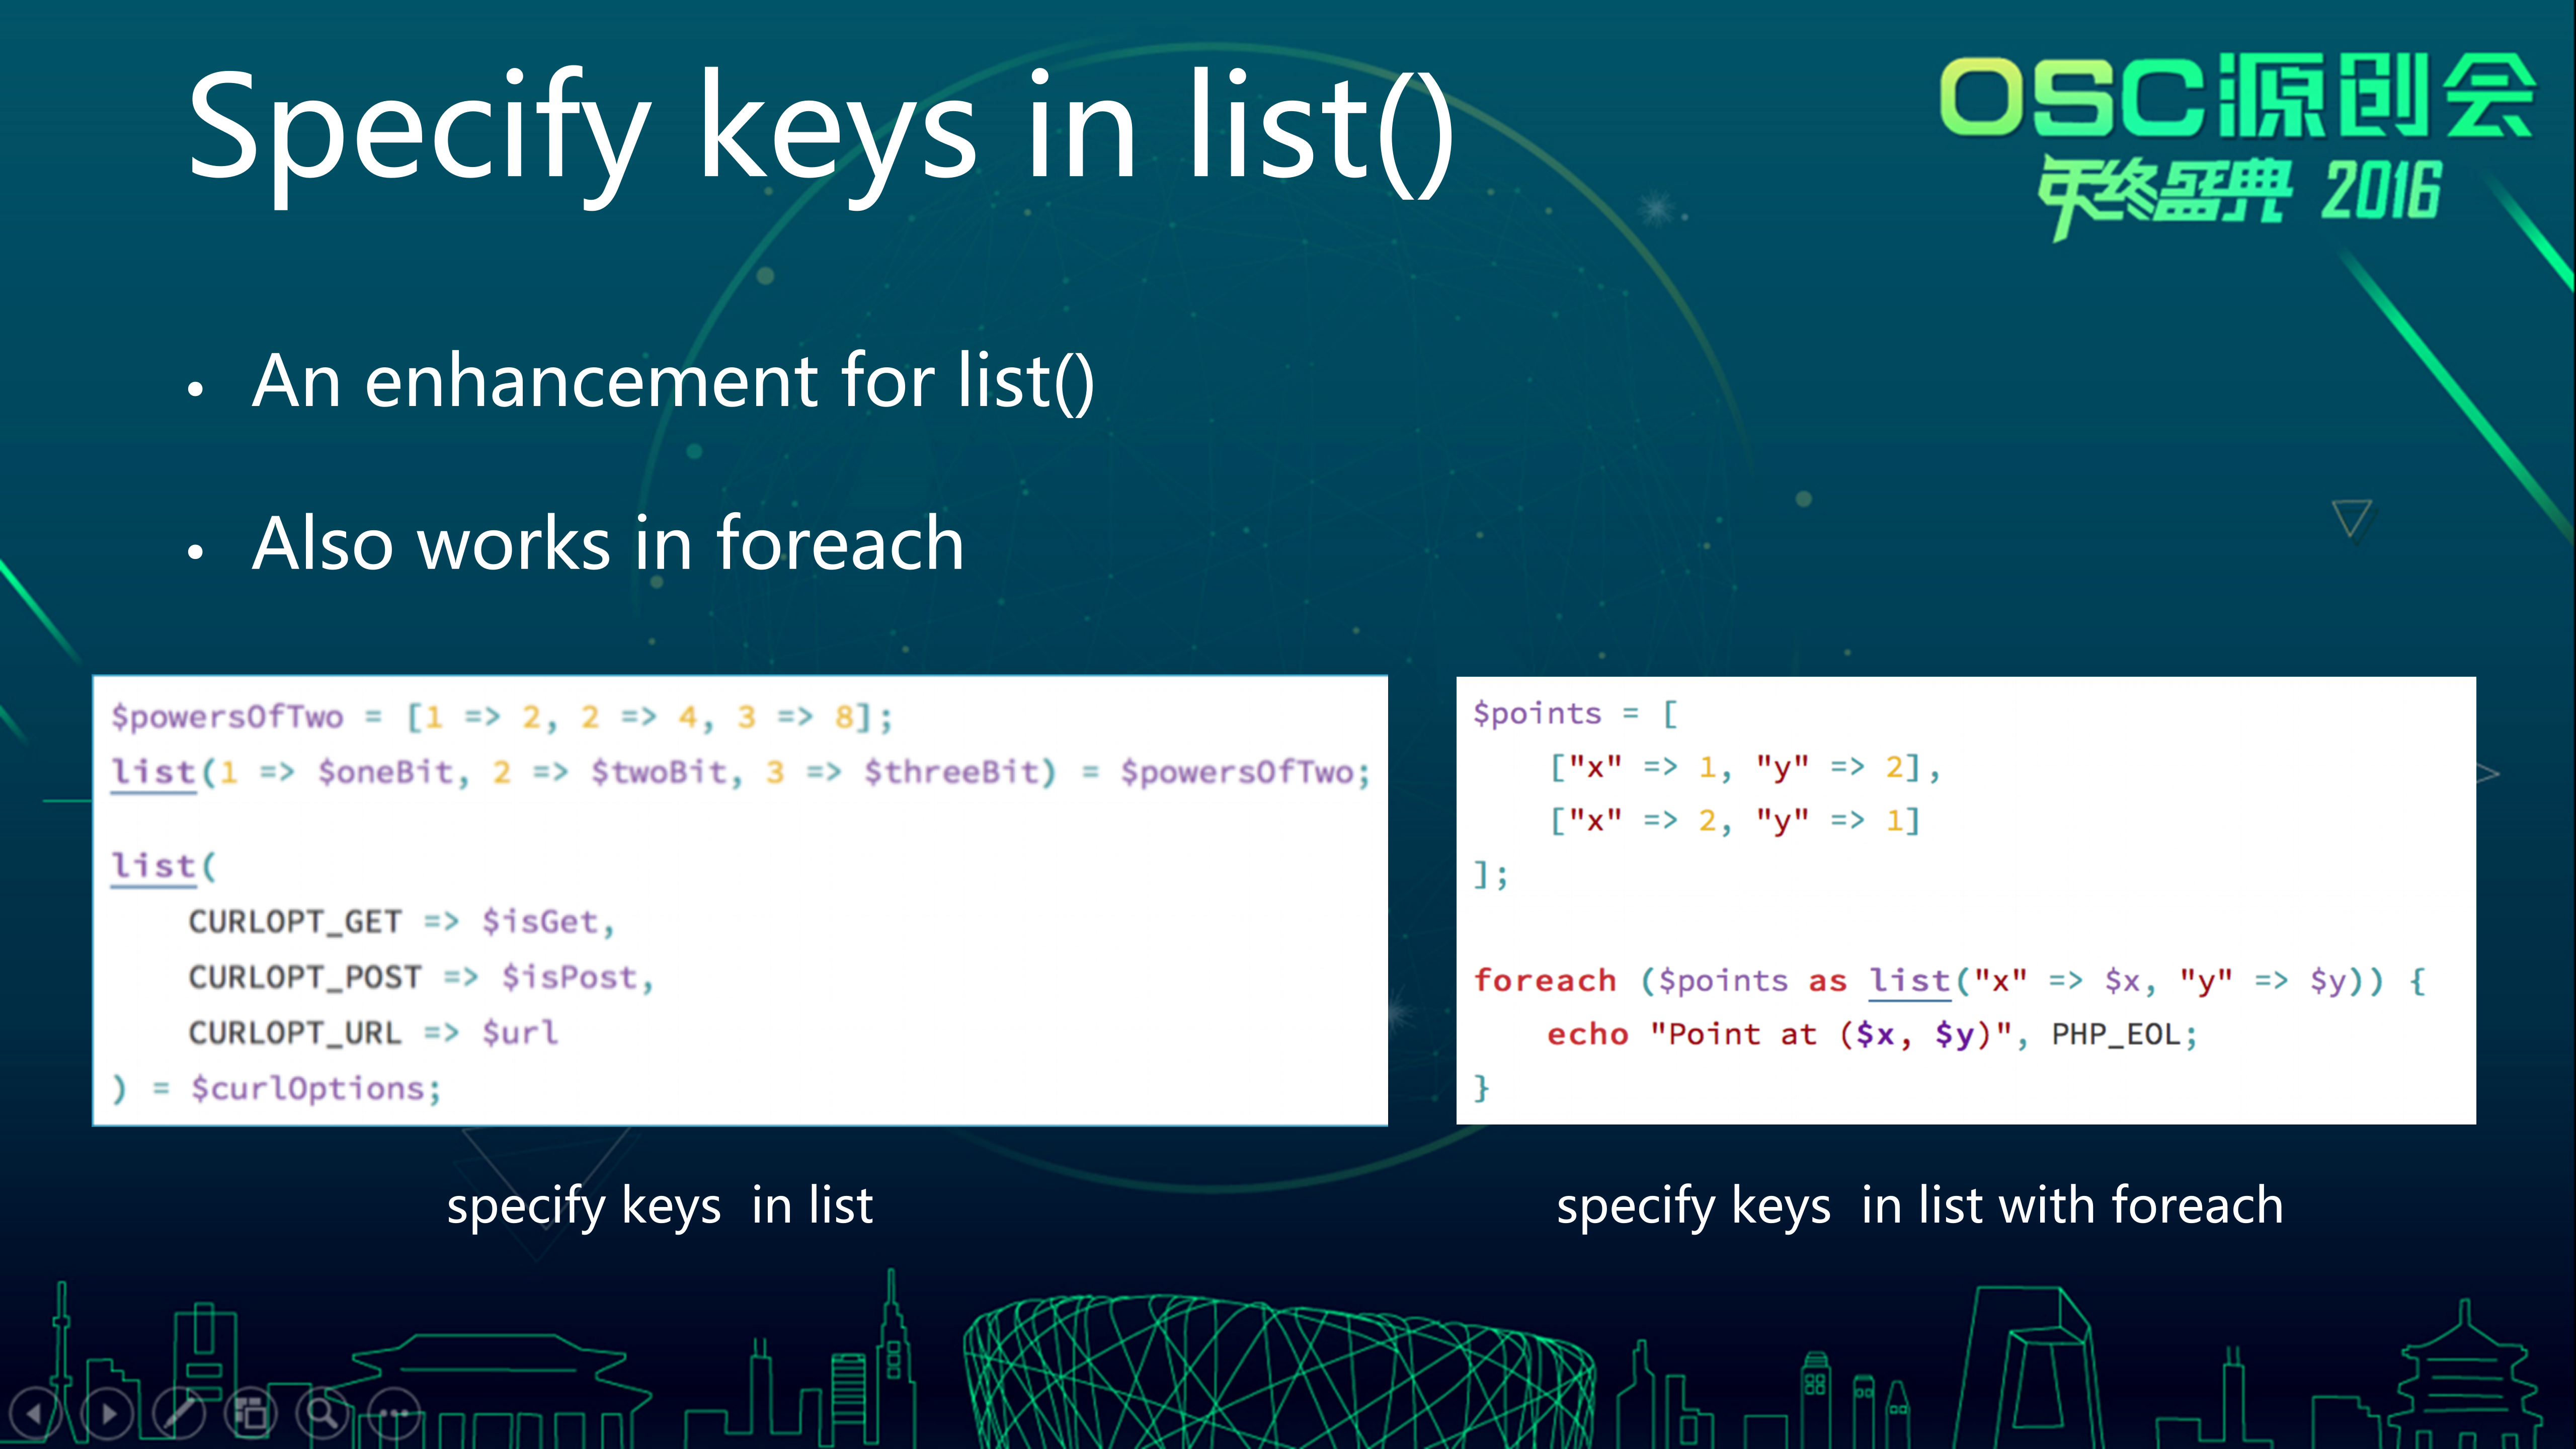Click the CURLOPT_URL => $url line

coord(370,1032)
